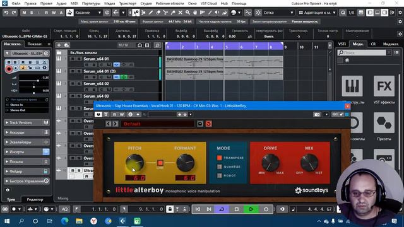Toggle the AQ auto quantize button

click(64, 209)
